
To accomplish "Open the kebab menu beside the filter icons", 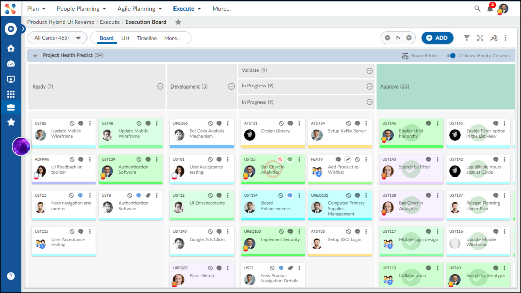I will [x=506, y=38].
